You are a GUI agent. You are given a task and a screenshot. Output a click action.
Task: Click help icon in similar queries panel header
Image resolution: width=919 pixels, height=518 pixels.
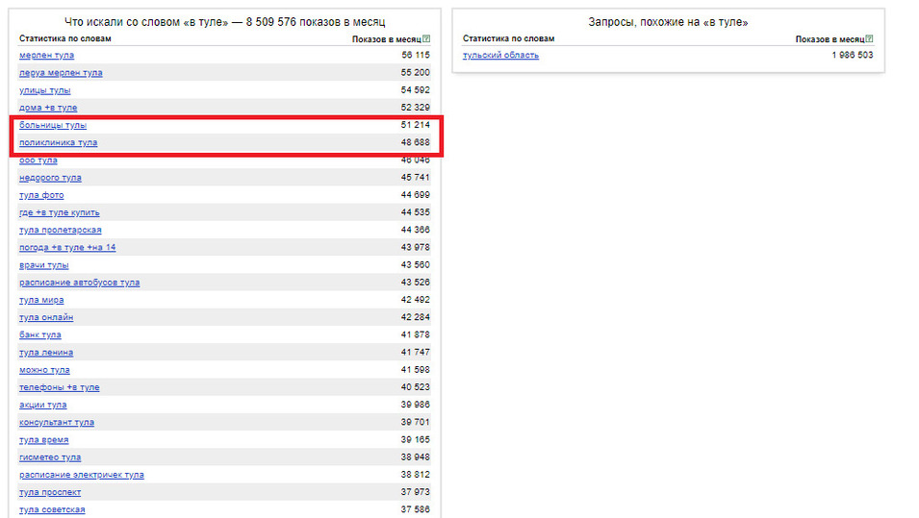point(869,38)
